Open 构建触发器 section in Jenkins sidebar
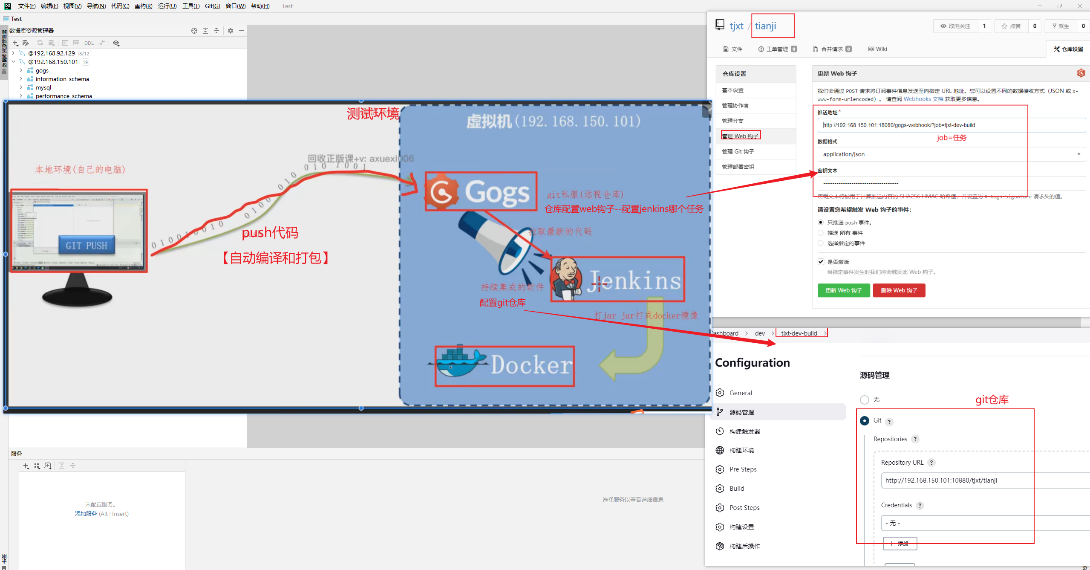 coord(744,431)
